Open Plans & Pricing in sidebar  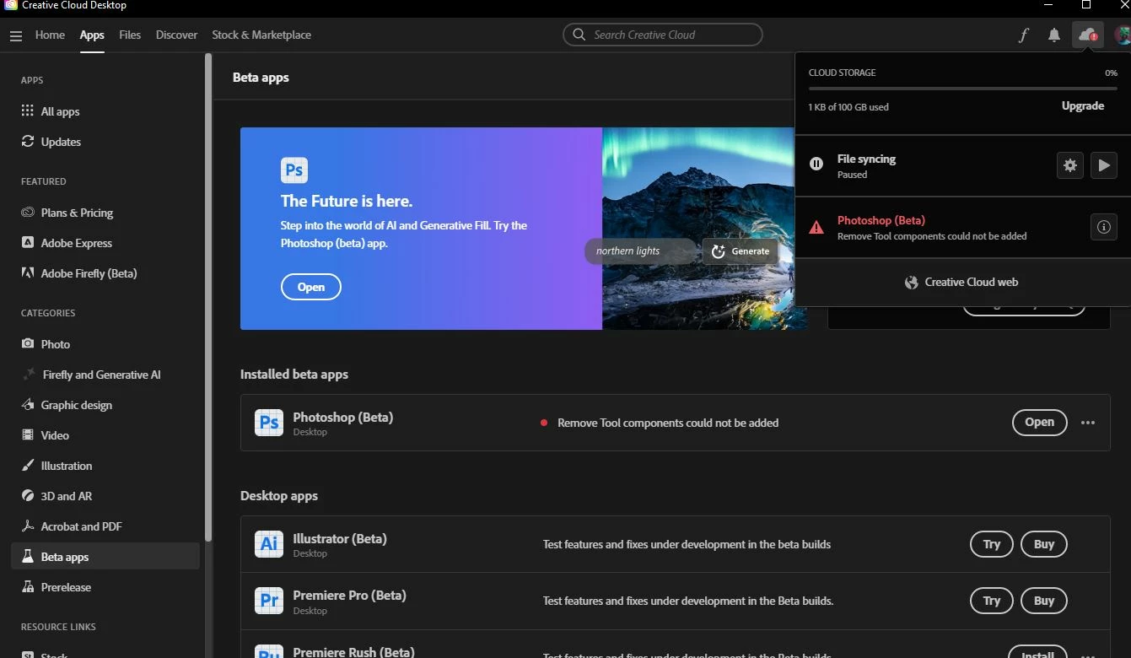click(77, 213)
